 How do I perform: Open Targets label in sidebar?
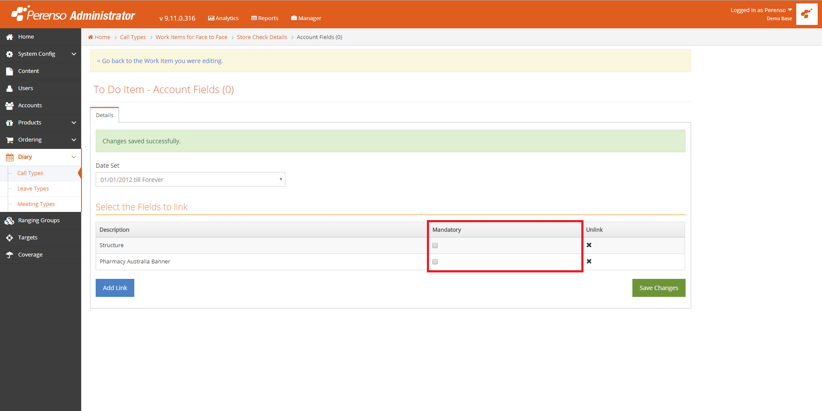pyautogui.click(x=28, y=238)
